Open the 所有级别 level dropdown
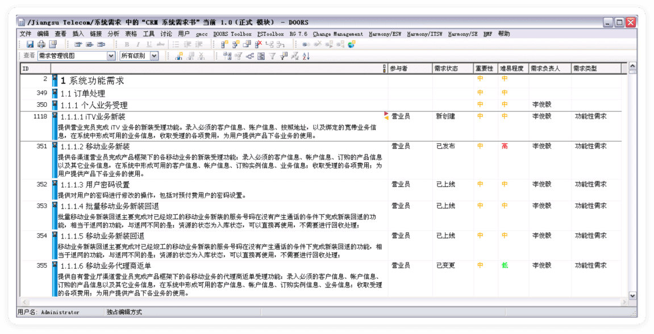654x334 pixels. tap(153, 56)
